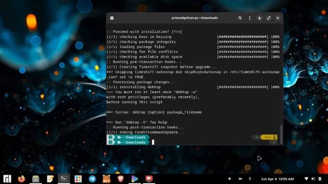Click the yellow 51s timer badge in prompt

(x=269, y=137)
